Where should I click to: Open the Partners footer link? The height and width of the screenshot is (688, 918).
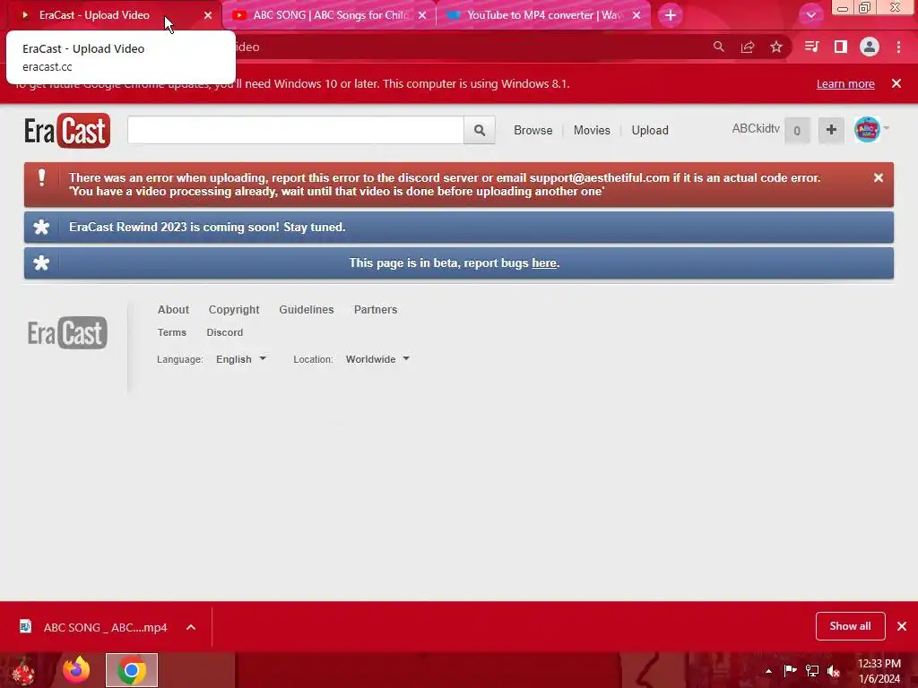click(x=376, y=309)
